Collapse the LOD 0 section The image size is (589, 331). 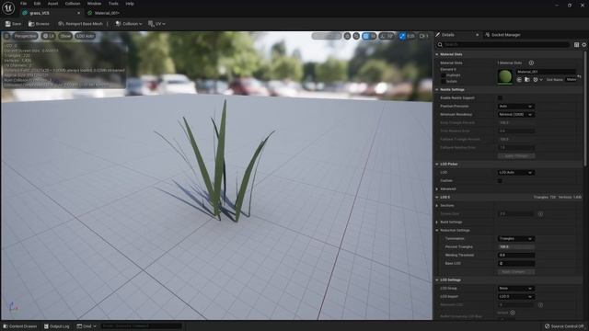point(437,198)
